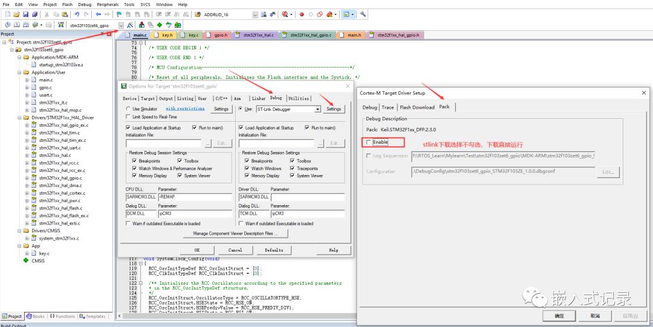Screen dimensions: 653x327
Task: Click the Undo toolbar icon
Action: click(77, 14)
